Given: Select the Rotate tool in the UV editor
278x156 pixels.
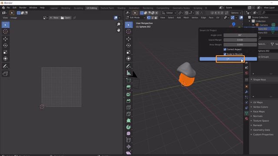Looking at the screenshot, I should [x=6, y=45].
